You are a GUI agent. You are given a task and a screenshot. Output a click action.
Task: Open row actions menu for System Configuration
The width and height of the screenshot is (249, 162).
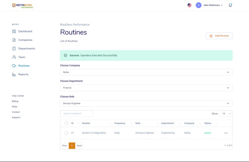pyautogui.click(x=226, y=133)
